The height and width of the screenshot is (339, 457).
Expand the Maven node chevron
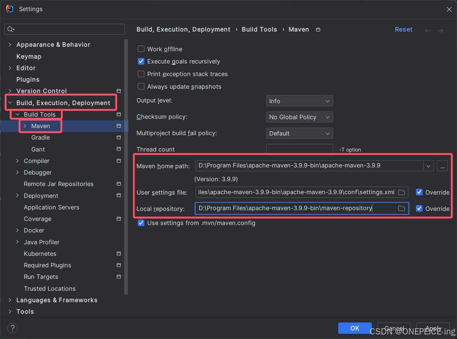coord(25,126)
